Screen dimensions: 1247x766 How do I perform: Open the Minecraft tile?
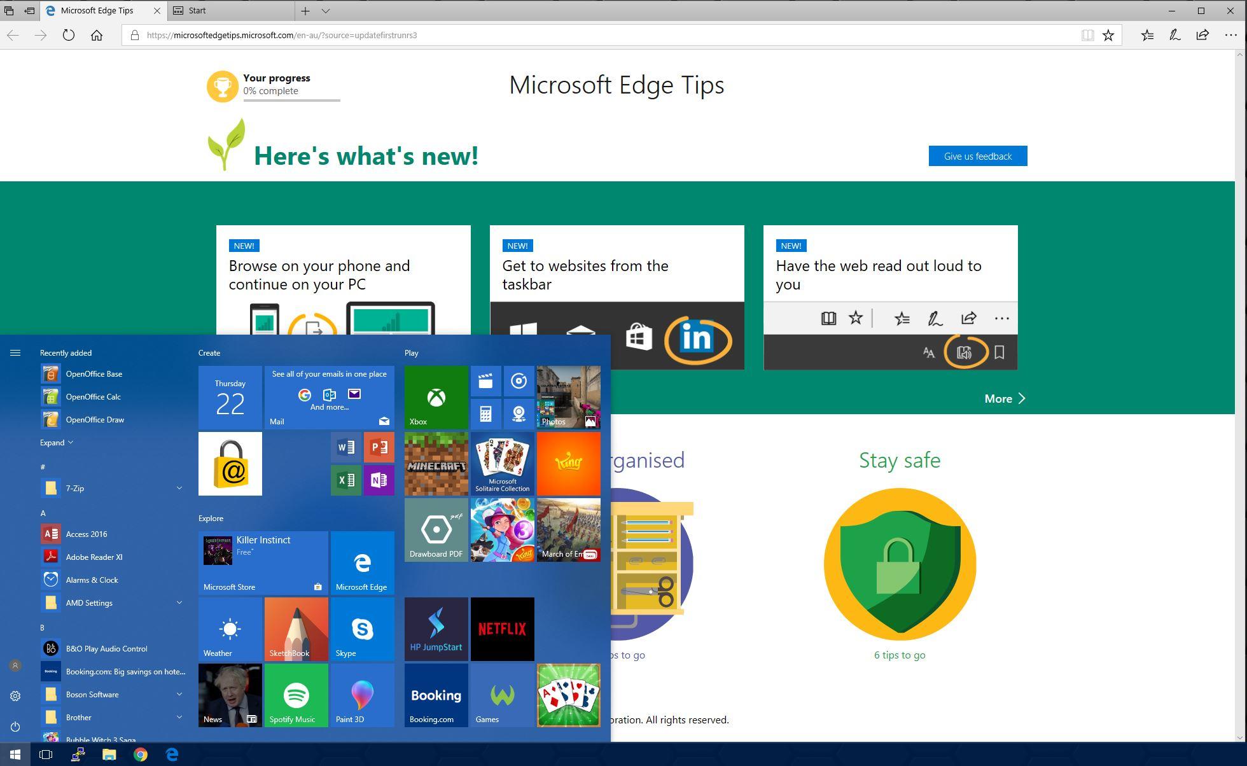436,464
